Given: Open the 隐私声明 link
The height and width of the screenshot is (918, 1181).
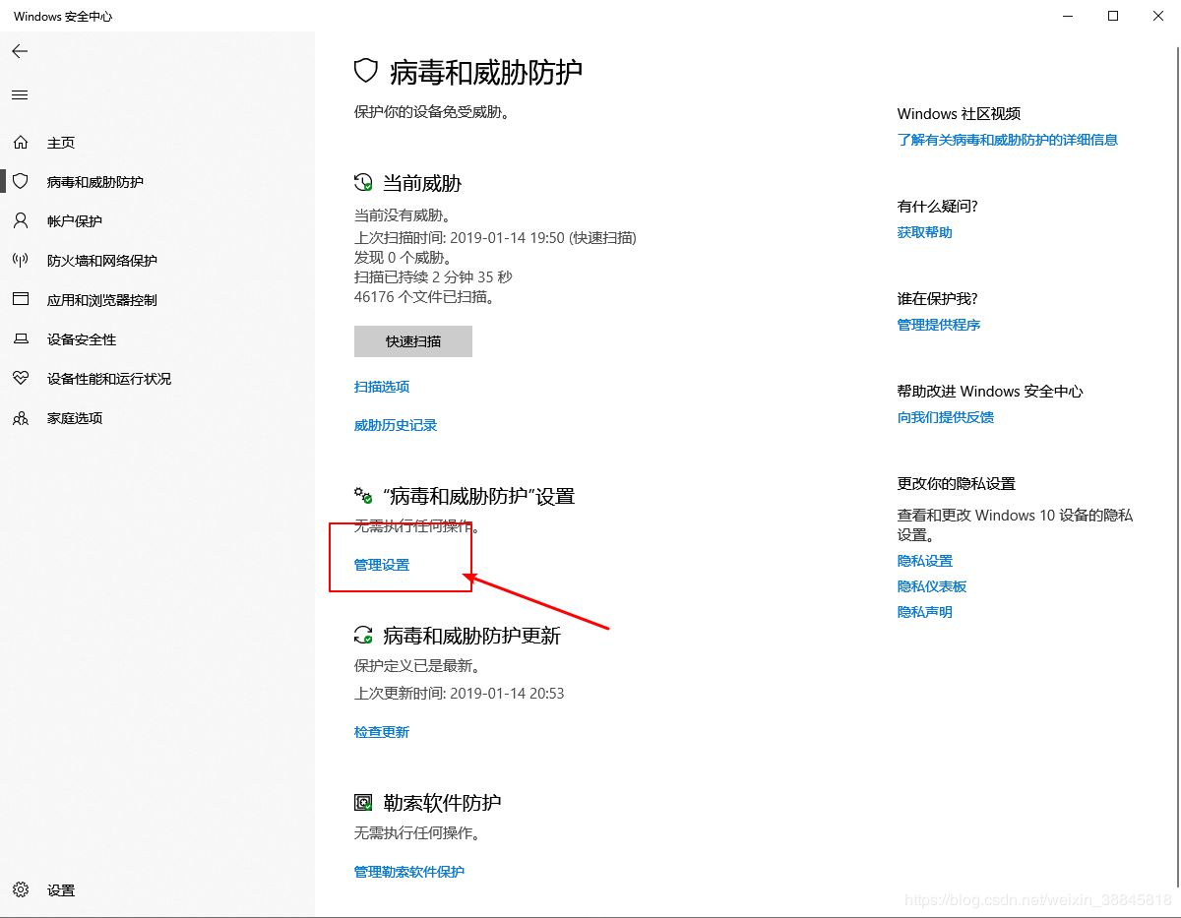Looking at the screenshot, I should [925, 612].
